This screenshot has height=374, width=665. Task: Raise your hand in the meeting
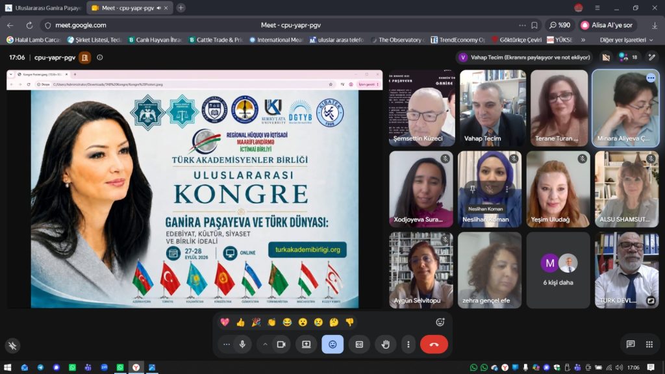pos(386,344)
